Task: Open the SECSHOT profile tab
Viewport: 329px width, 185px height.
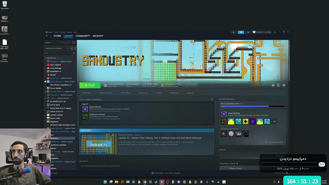Action: click(x=98, y=36)
